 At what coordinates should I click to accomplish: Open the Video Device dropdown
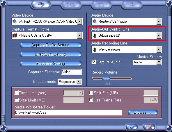pos(80,21)
